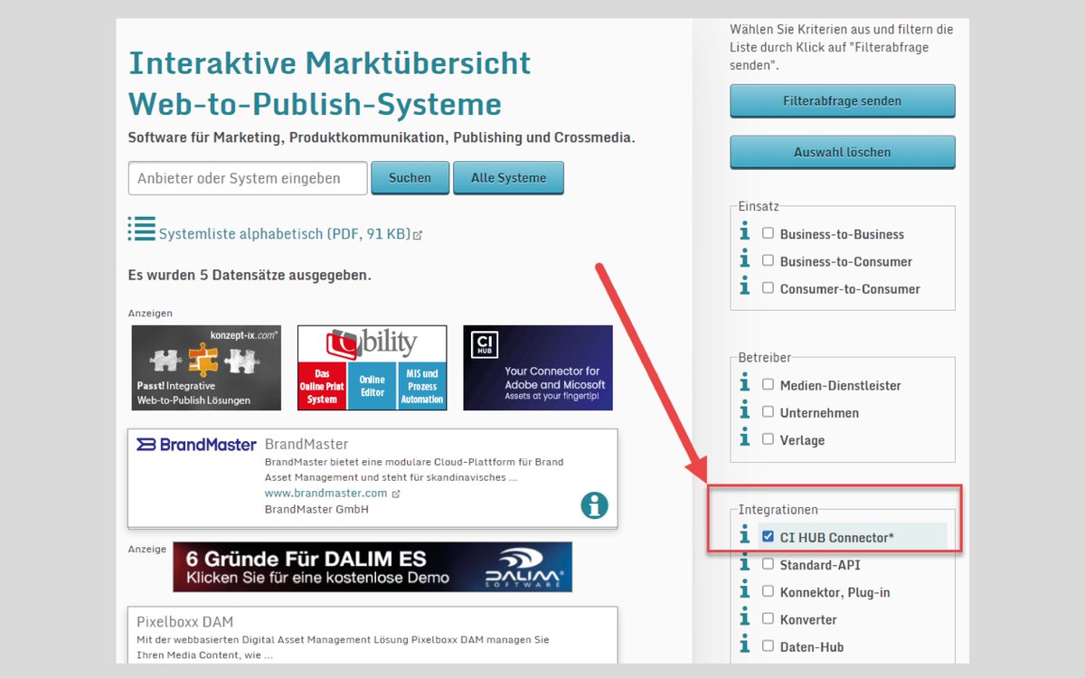This screenshot has height=678, width=1085.
Task: Tick the Standard-API checkbox
Action: [768, 564]
